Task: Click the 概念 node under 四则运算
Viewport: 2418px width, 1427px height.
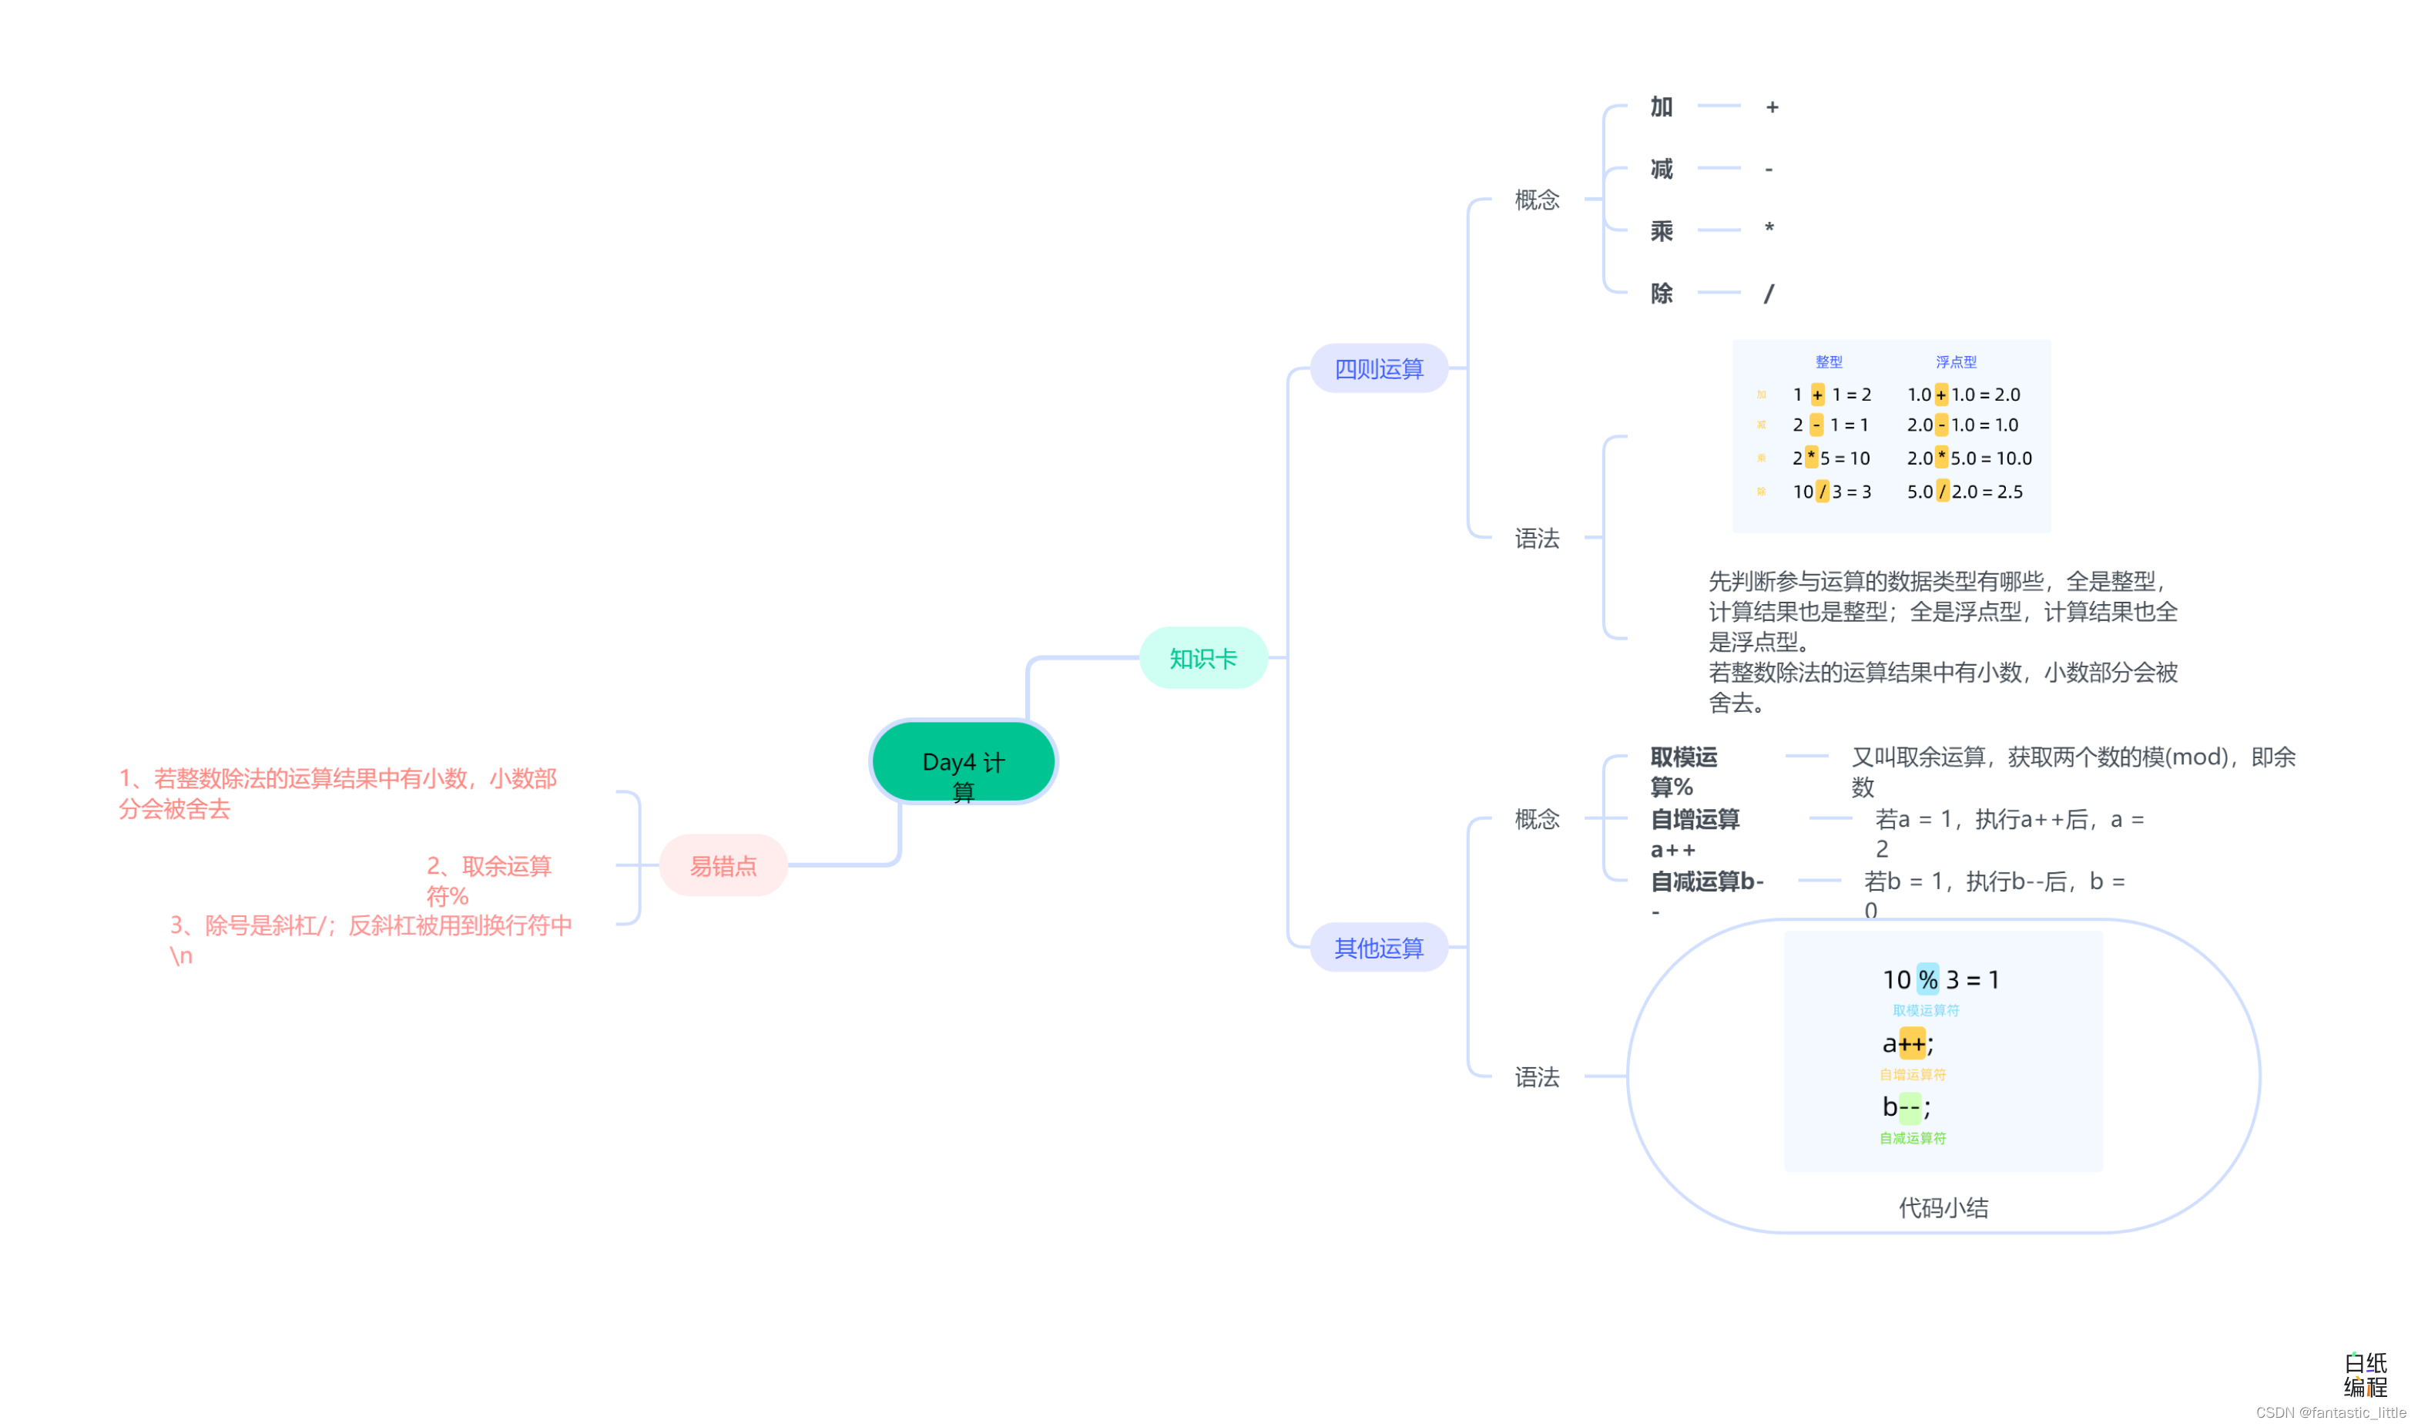Action: pyautogui.click(x=1537, y=200)
